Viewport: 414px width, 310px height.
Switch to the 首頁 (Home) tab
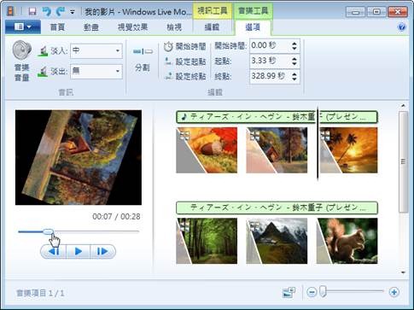click(57, 27)
